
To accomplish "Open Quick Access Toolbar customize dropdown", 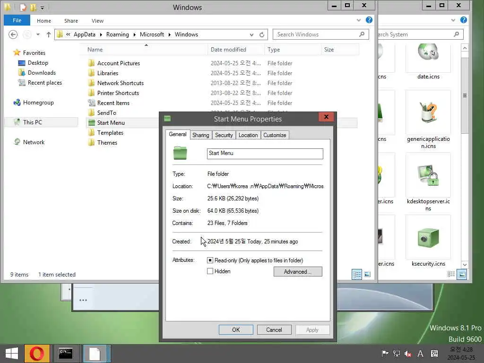I will point(42,8).
